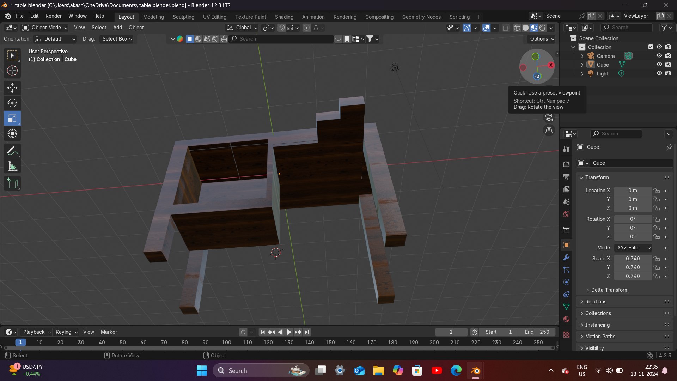Activate the Move tool
Viewport: 677px width, 381px height.
tap(12, 88)
